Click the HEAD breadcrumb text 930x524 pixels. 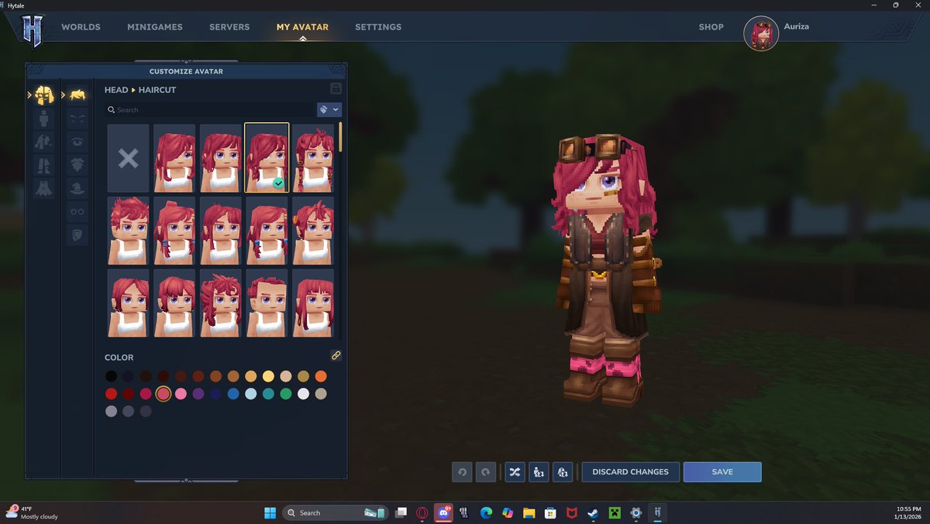click(x=116, y=90)
